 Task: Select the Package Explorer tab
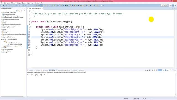(7, 8)
